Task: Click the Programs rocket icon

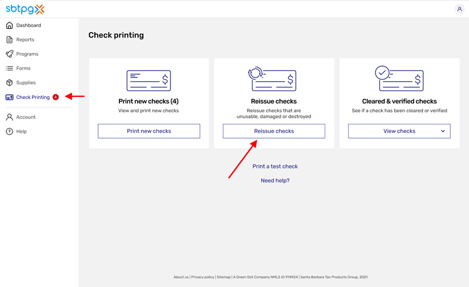Action: 9,54
